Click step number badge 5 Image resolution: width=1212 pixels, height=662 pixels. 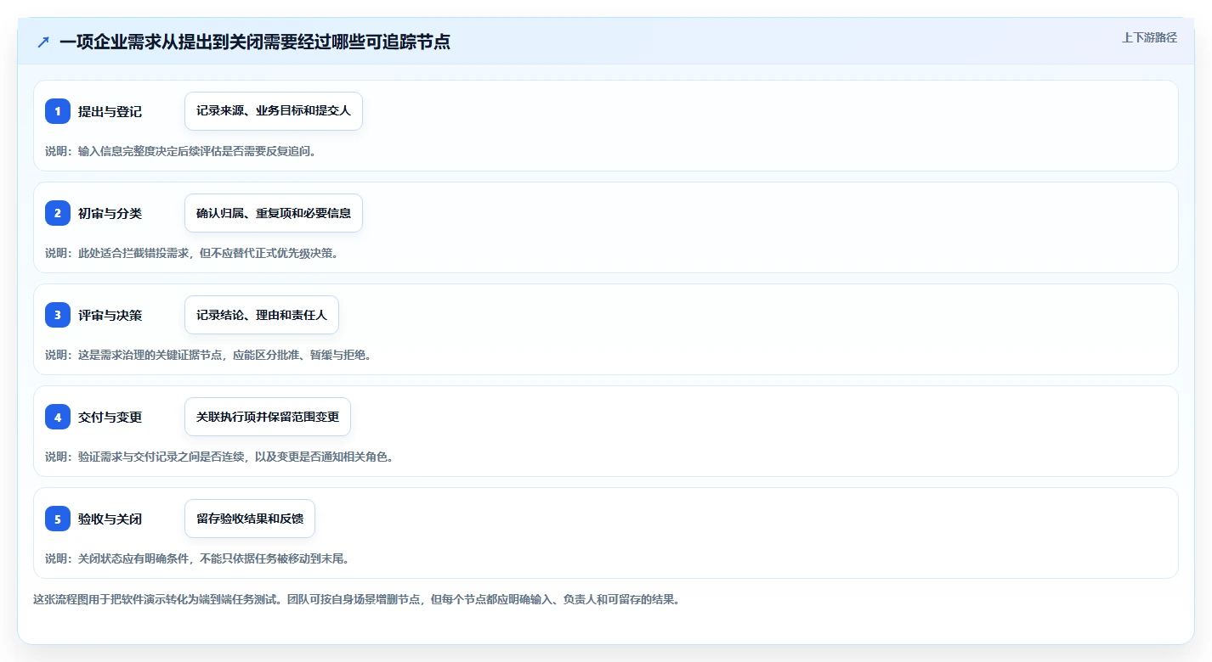[58, 519]
